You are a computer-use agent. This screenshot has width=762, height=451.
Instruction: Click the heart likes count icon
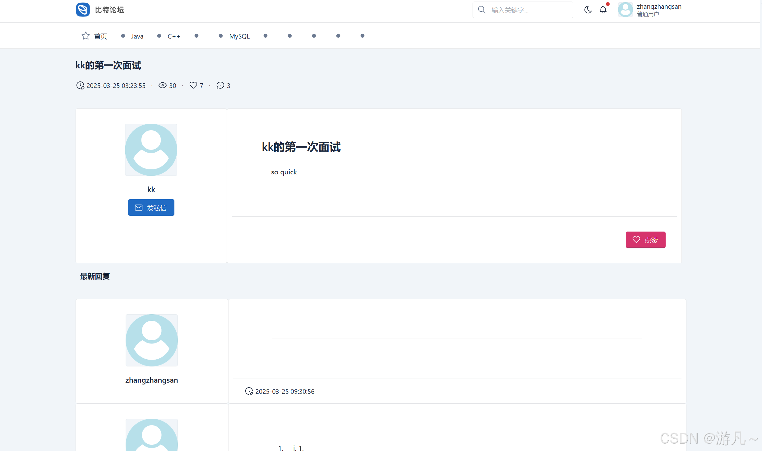coord(193,85)
